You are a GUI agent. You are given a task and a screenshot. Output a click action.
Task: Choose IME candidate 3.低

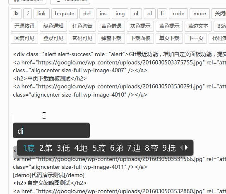[63, 148]
